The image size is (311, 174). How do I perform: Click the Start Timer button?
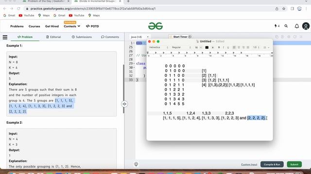pyautogui.click(x=180, y=37)
